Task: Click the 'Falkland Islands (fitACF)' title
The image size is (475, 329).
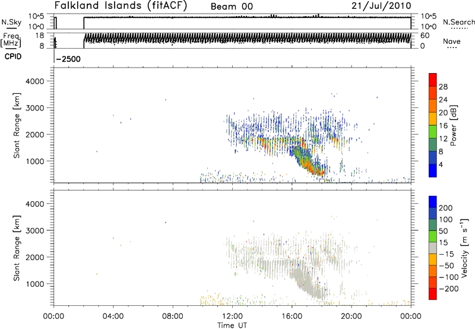Action: point(121,5)
